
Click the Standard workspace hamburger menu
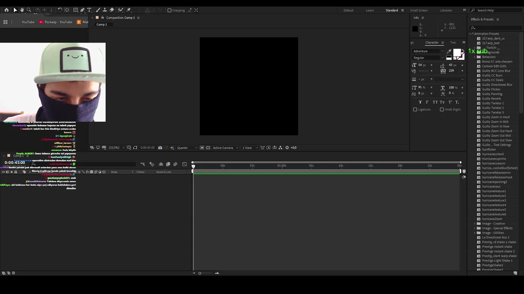[402, 10]
